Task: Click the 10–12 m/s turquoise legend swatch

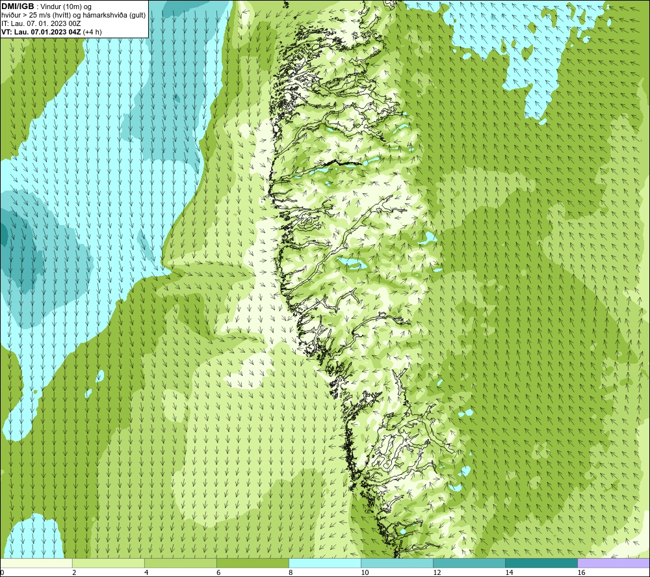Action: click(x=397, y=563)
